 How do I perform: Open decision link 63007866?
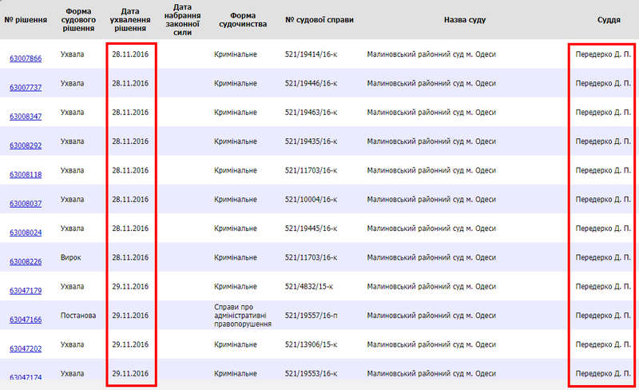click(26, 58)
